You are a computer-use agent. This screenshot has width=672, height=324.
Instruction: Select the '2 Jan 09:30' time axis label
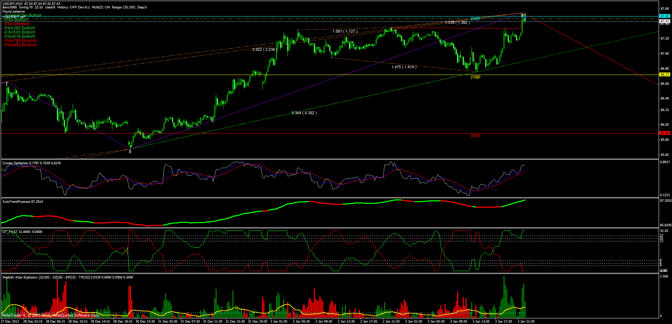[324, 322]
